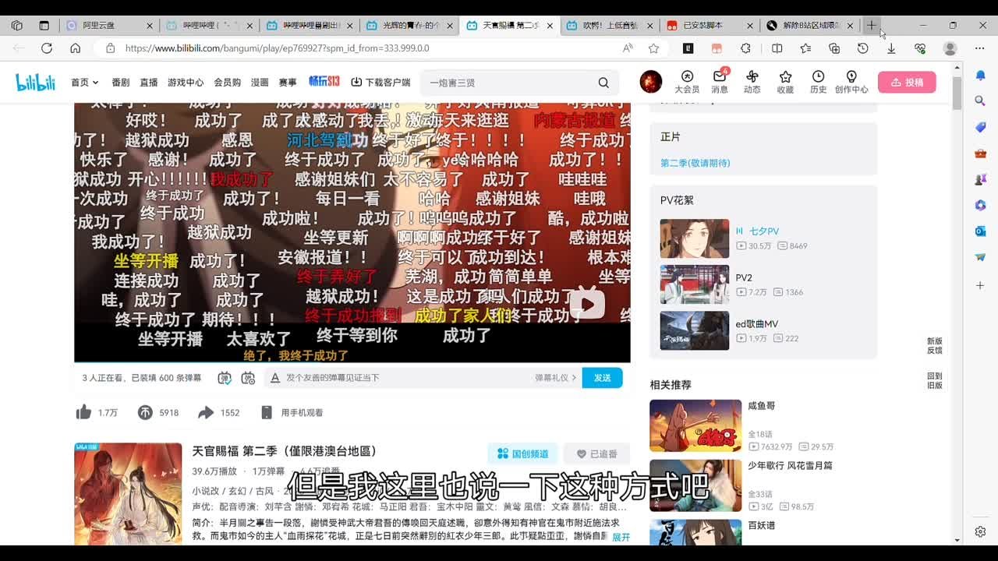
Task: Open the 消息 messages icon
Action: click(720, 82)
